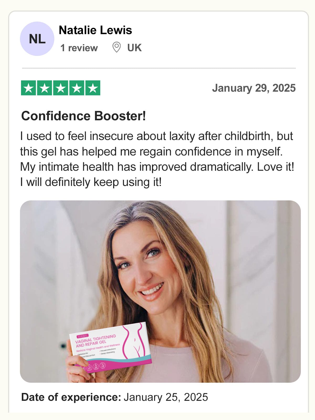Click the January 29, 2025 review date
This screenshot has height=420, width=315.
(x=254, y=88)
